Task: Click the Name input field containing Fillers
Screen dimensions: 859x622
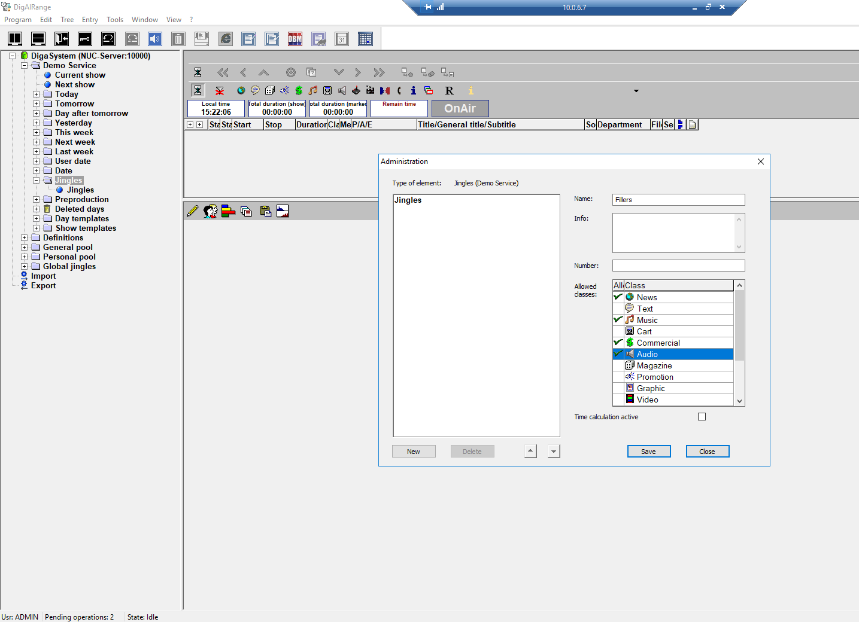Action: 678,200
